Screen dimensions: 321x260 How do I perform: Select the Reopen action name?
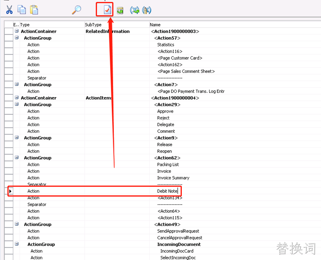[x=164, y=151]
